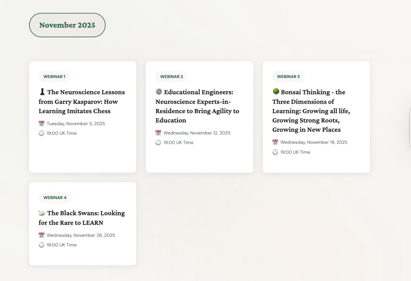
Task: Open the Educational Engineers webinar title
Action: (x=197, y=106)
